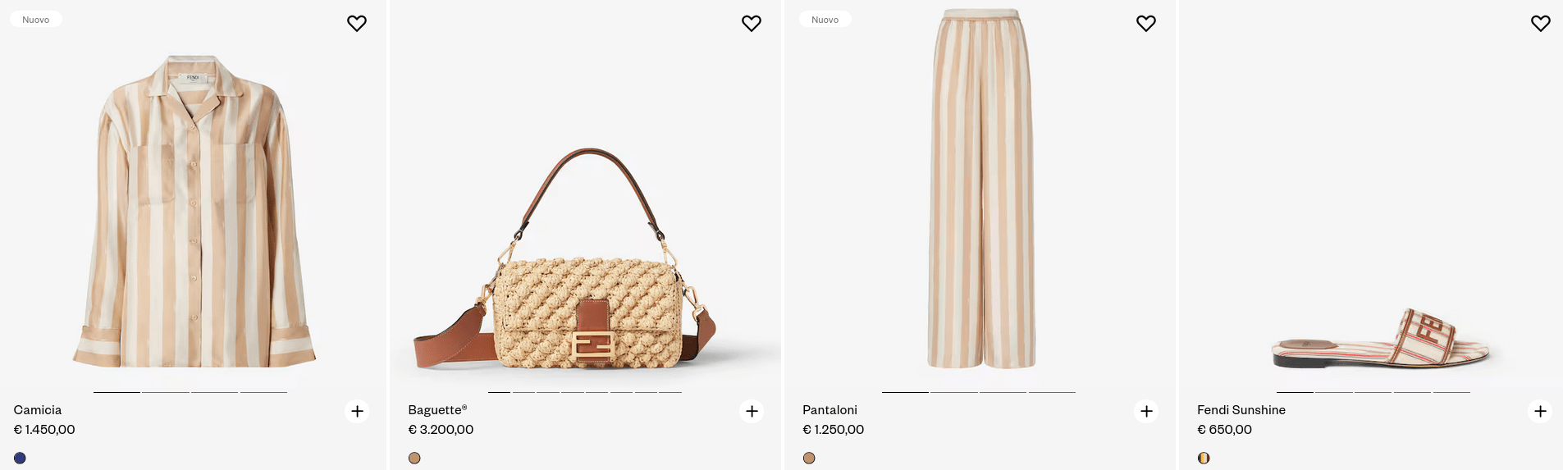Go to the Pantaloni product page link

coord(829,410)
